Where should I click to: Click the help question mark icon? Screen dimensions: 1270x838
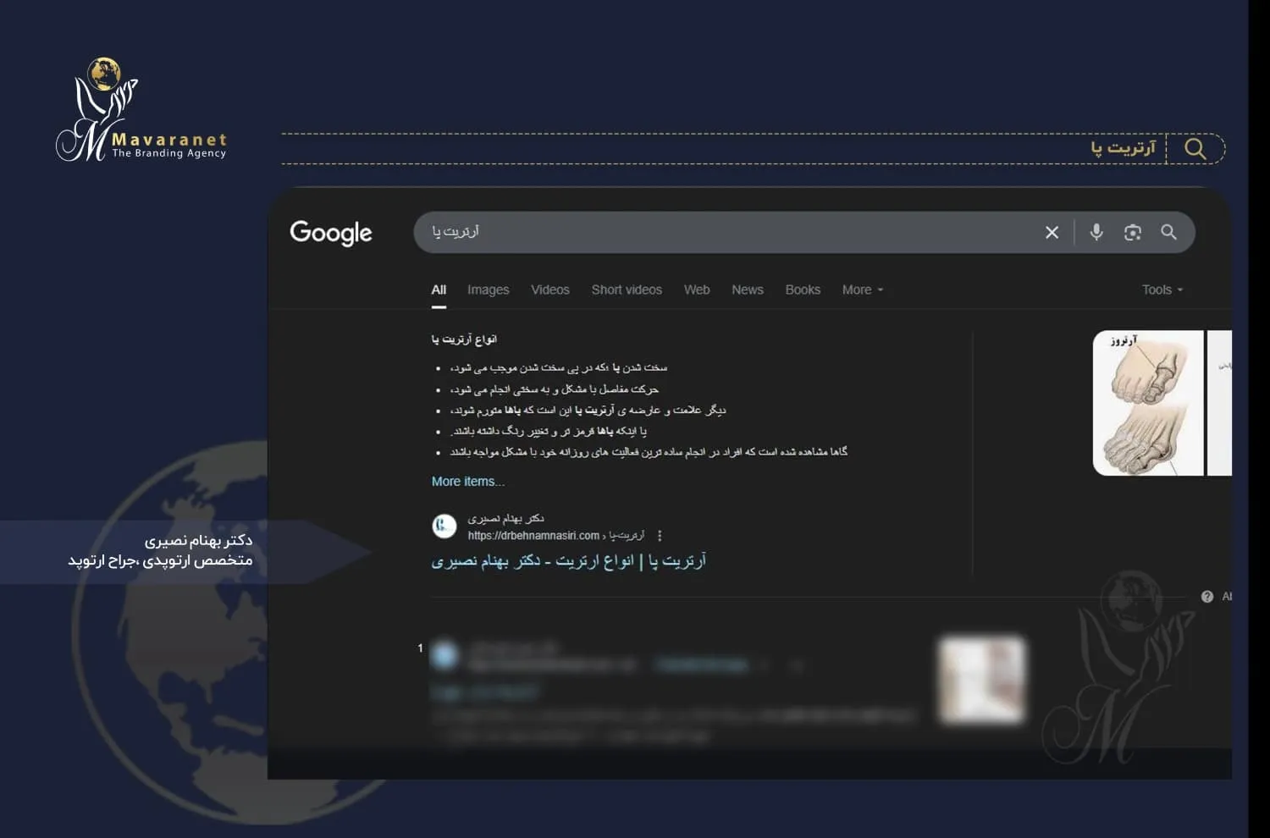point(1207,597)
